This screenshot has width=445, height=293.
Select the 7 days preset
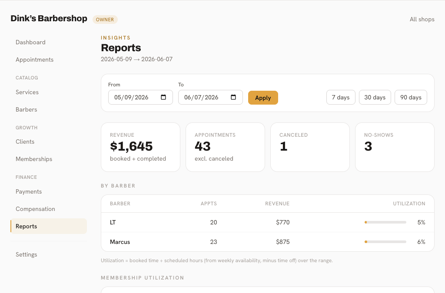pyautogui.click(x=341, y=97)
